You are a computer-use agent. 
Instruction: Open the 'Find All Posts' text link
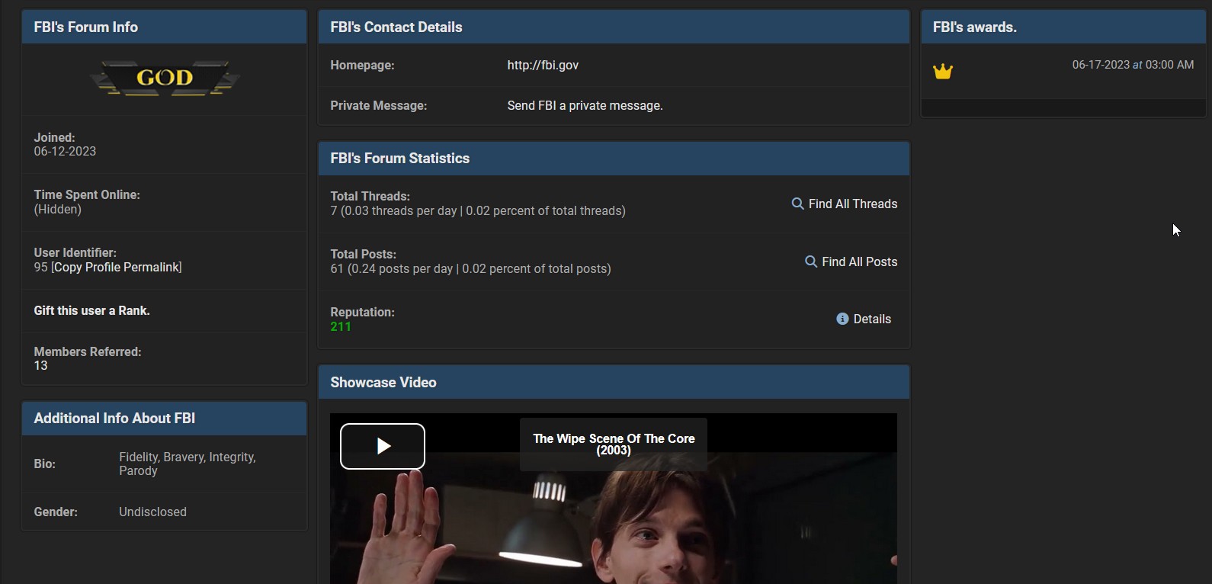click(x=859, y=262)
